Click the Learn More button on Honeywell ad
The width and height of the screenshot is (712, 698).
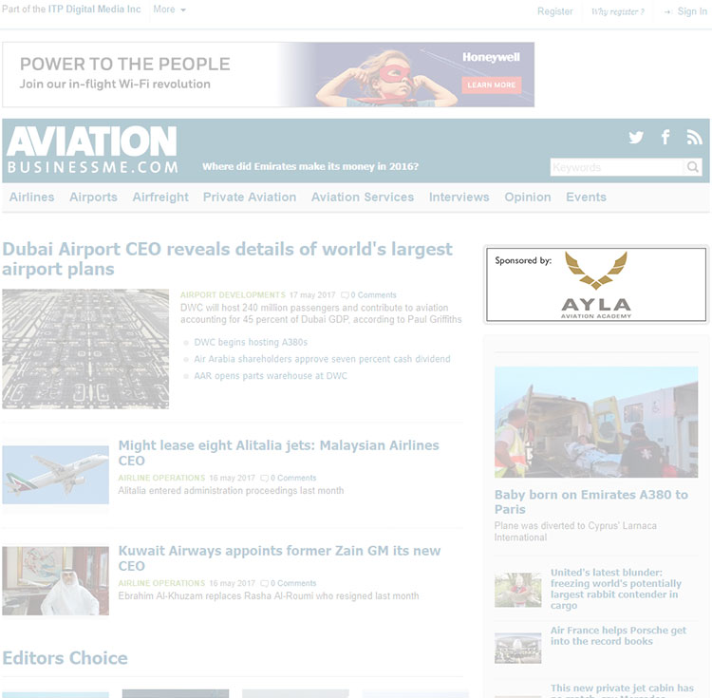[492, 85]
